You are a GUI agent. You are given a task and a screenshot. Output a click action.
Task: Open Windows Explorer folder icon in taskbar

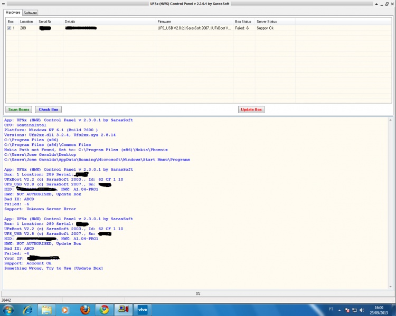coord(46,310)
